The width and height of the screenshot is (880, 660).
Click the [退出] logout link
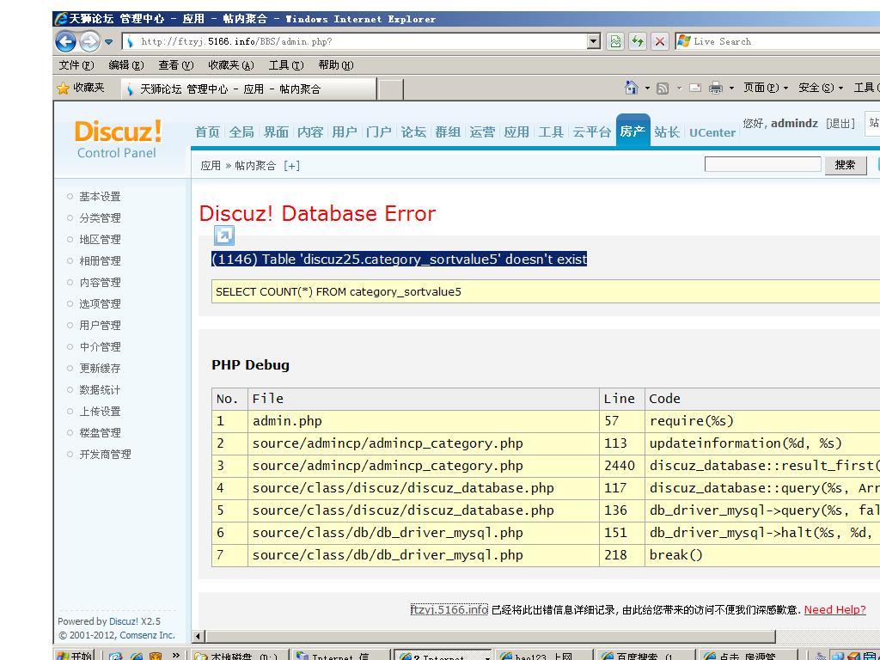pos(840,124)
